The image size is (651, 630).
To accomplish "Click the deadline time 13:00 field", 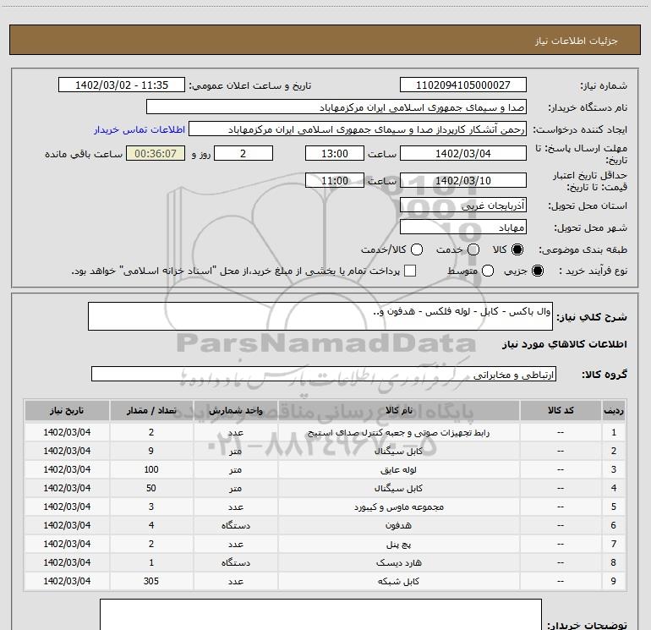I will [x=335, y=153].
